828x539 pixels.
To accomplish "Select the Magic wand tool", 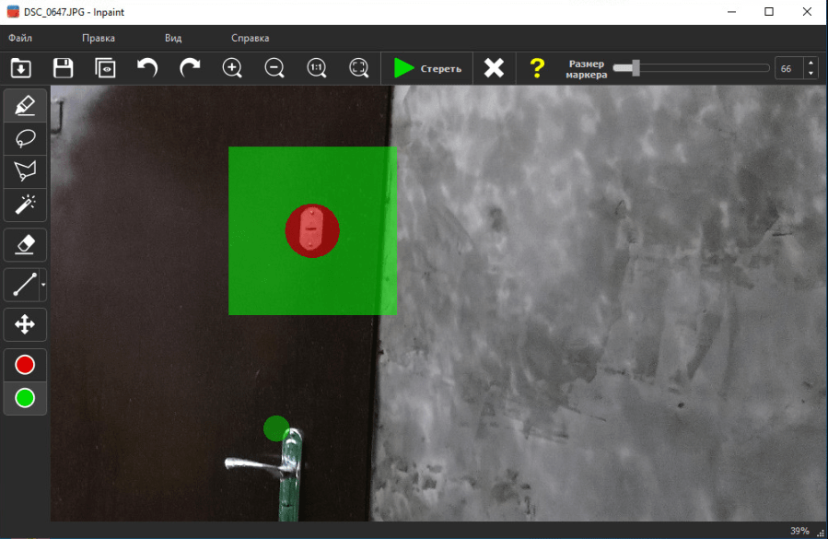I will (x=25, y=205).
